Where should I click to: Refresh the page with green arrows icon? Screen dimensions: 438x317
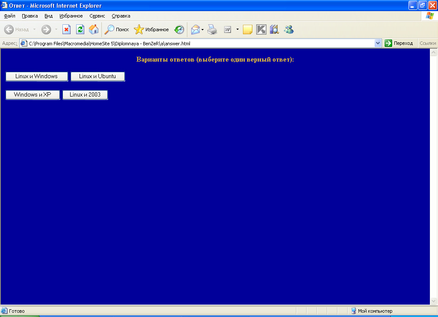(x=80, y=29)
